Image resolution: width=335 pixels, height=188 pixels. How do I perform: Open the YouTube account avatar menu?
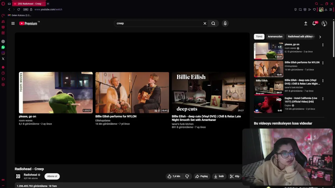pyautogui.click(x=324, y=23)
